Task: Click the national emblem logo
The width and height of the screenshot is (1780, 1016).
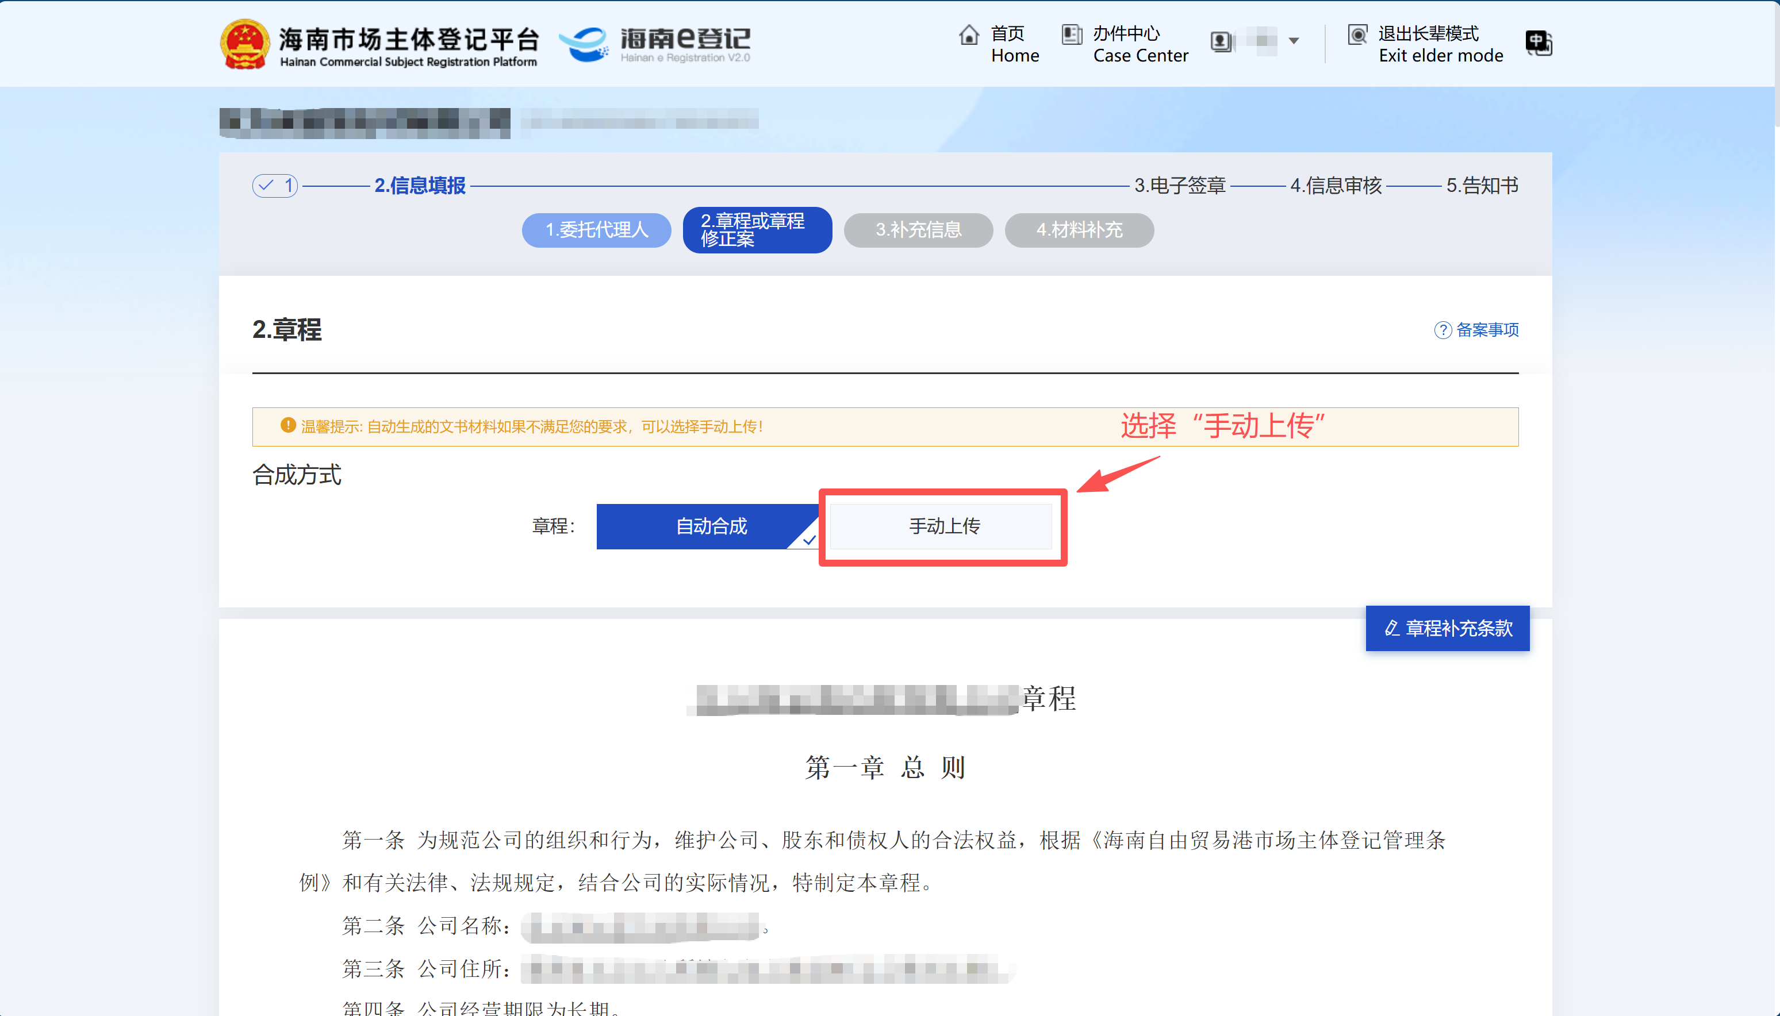Action: point(244,43)
